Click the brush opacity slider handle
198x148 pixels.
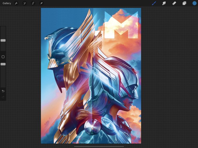pyautogui.click(x=3, y=64)
